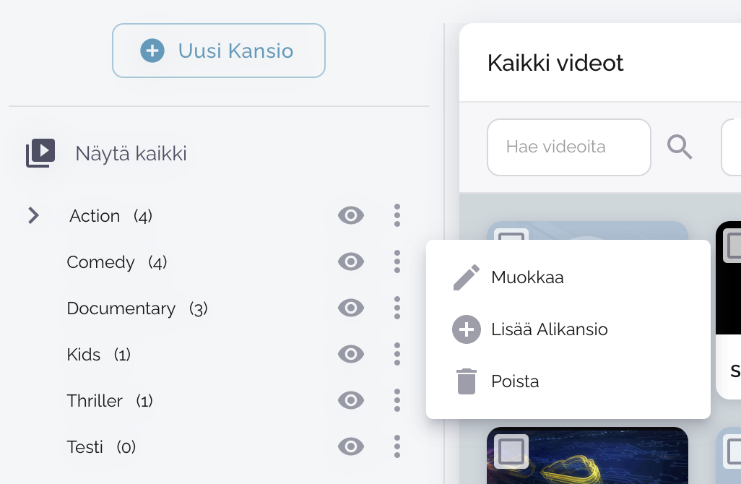The width and height of the screenshot is (741, 484).
Task: Click the Näytä kaikki link
Action: coord(131,153)
